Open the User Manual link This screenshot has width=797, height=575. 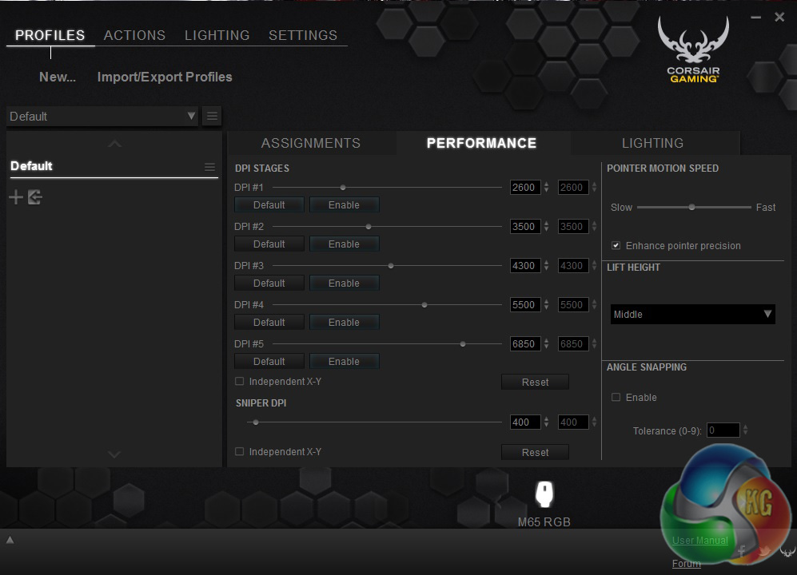(700, 541)
